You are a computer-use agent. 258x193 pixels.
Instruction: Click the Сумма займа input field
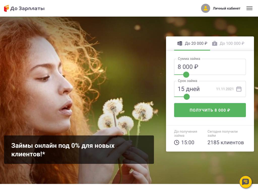pyautogui.click(x=210, y=67)
